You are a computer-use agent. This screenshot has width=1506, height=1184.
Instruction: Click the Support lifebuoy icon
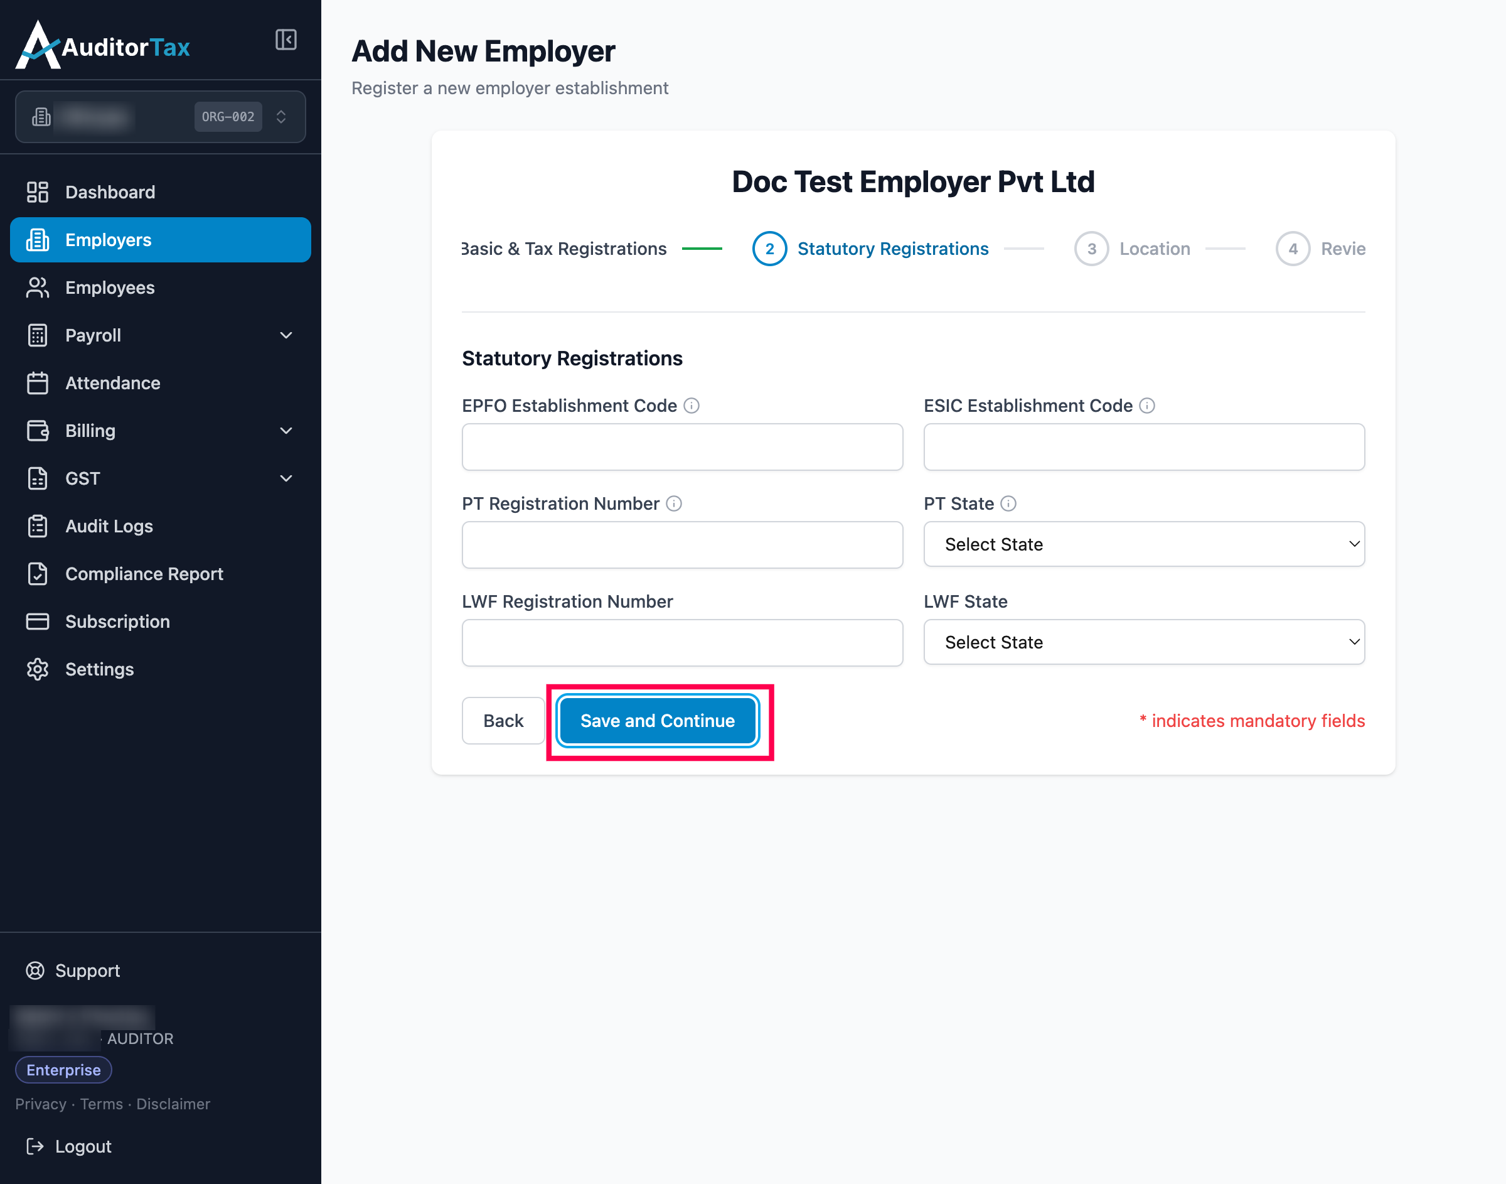(35, 971)
